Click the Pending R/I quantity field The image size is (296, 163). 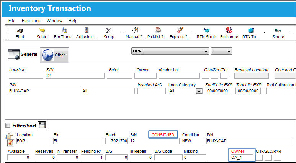(92, 157)
